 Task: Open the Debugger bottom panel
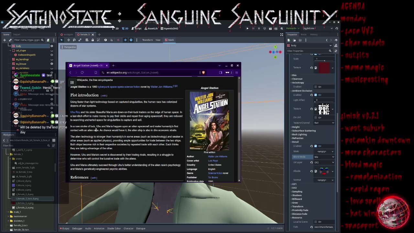coord(77,228)
